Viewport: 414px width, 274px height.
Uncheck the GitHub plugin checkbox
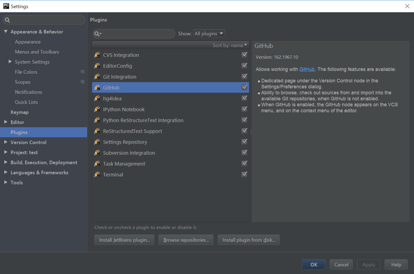coord(245,87)
